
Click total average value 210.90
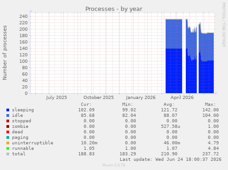tap(169, 154)
